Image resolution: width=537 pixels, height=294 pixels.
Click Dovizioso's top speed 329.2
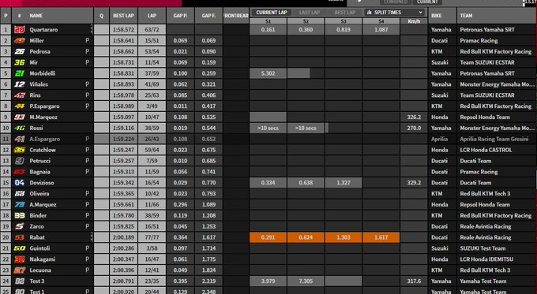click(414, 183)
